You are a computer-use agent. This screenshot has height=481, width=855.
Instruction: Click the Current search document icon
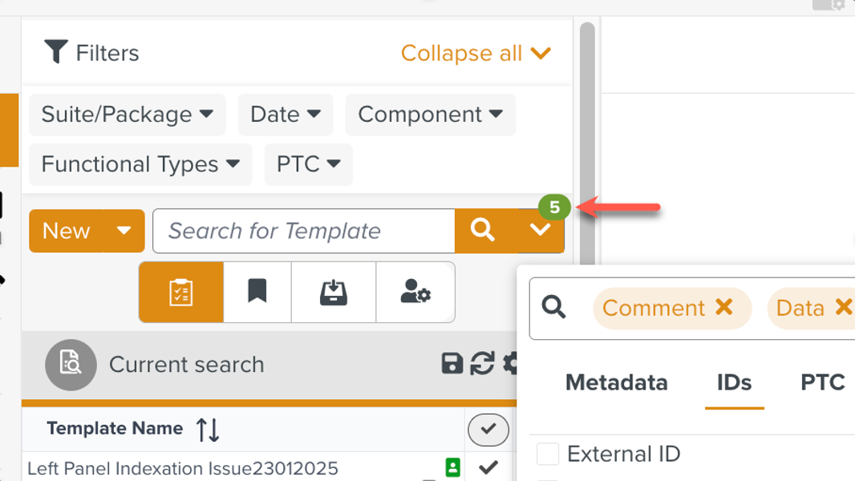(71, 365)
